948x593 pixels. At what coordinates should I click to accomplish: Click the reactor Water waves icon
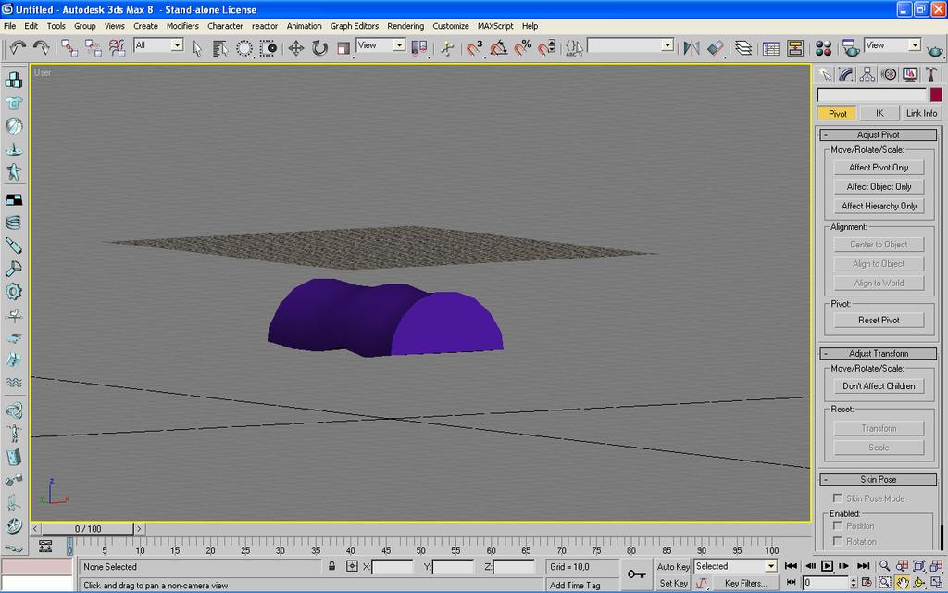pos(14,383)
